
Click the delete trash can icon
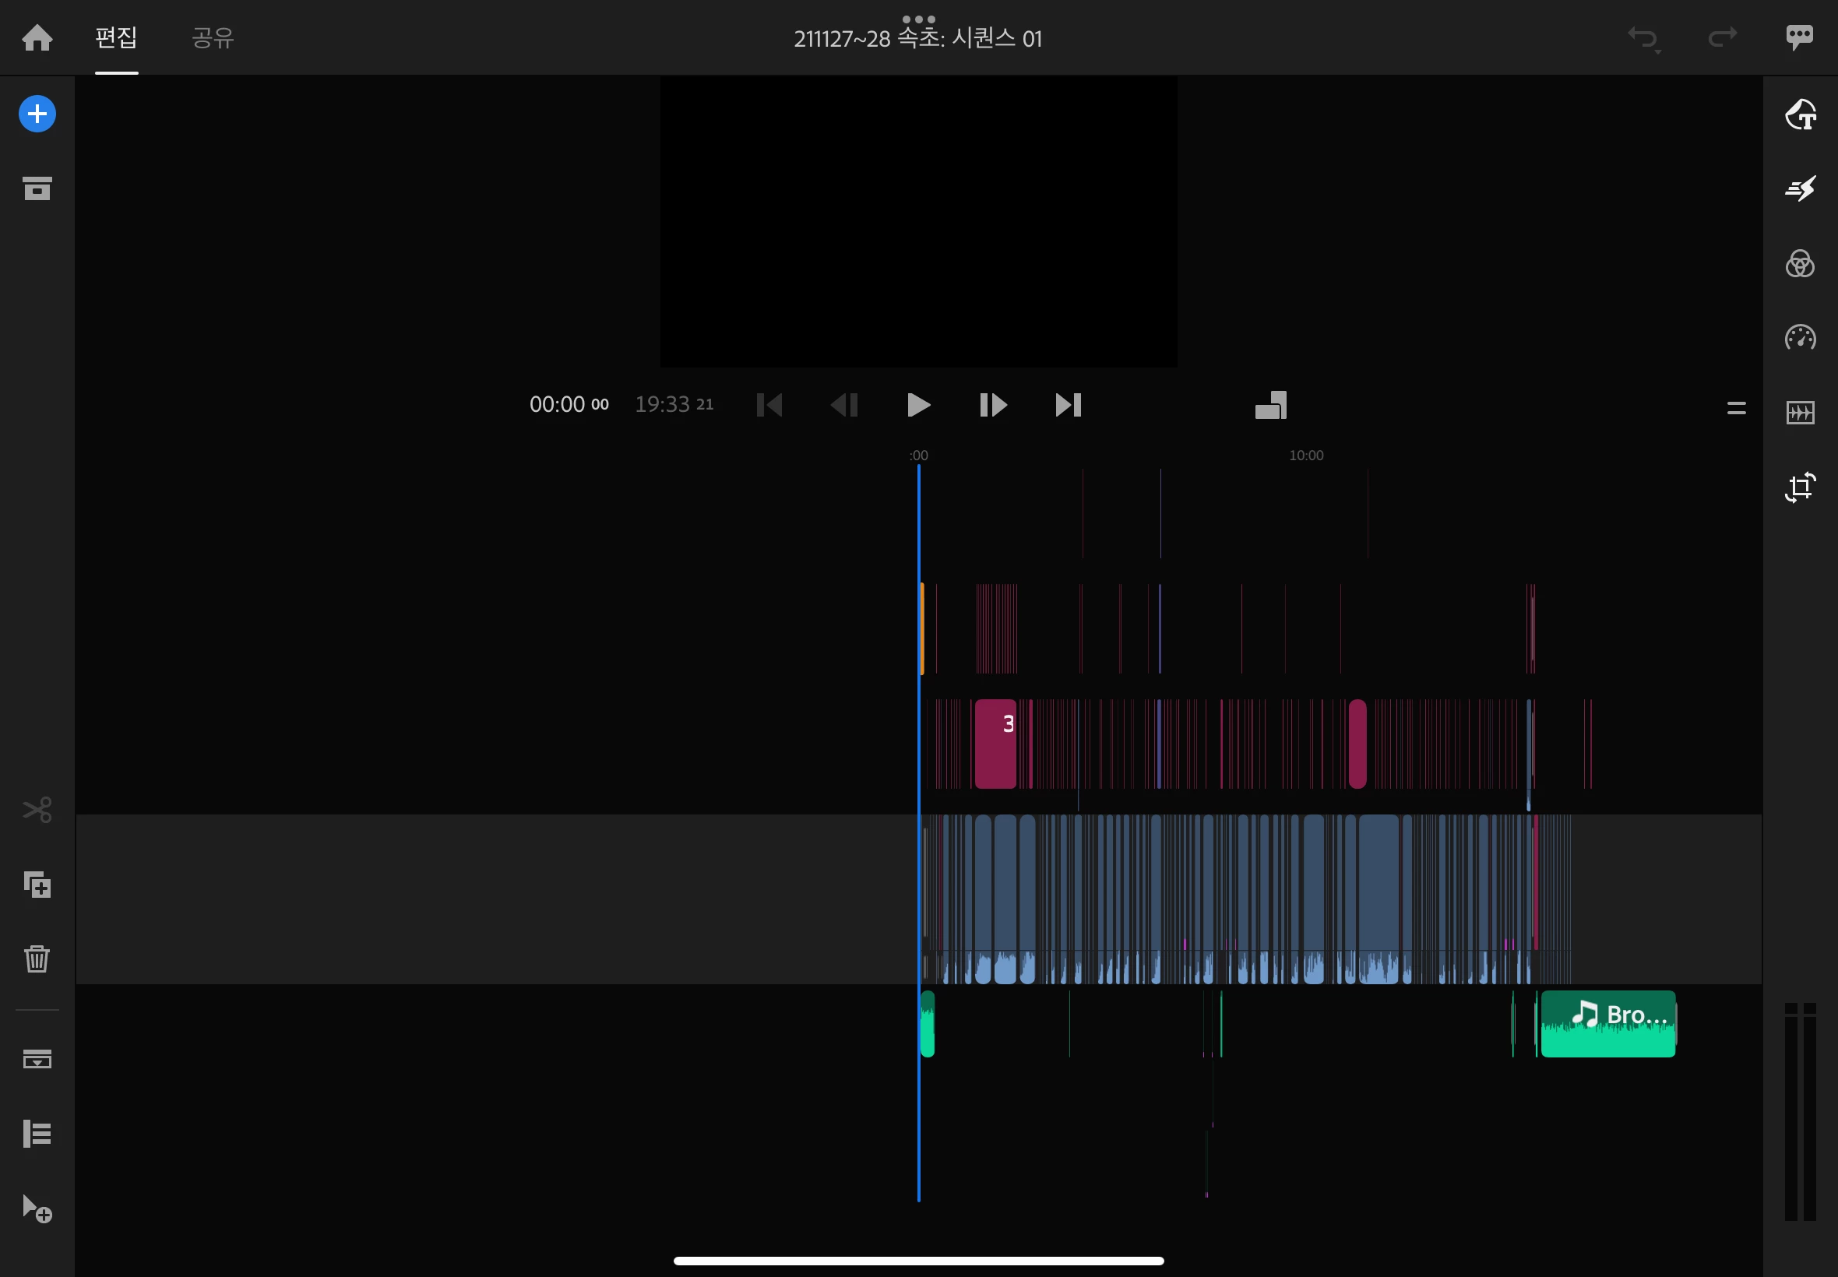click(37, 959)
